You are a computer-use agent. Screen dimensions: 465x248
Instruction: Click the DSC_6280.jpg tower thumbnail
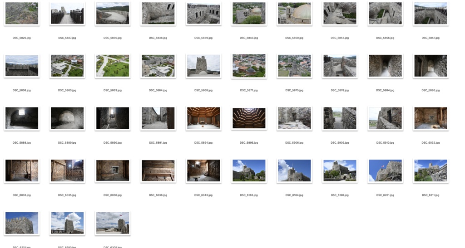point(67,223)
